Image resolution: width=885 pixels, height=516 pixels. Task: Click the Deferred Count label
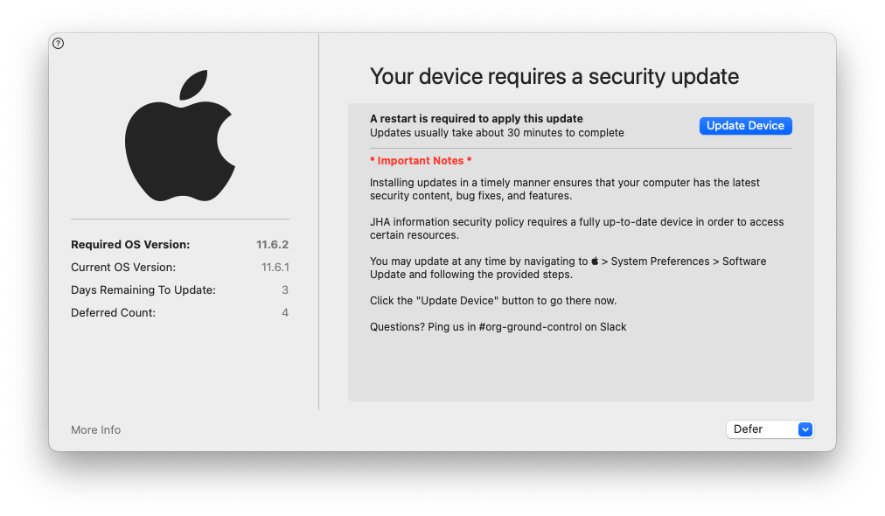coord(114,313)
